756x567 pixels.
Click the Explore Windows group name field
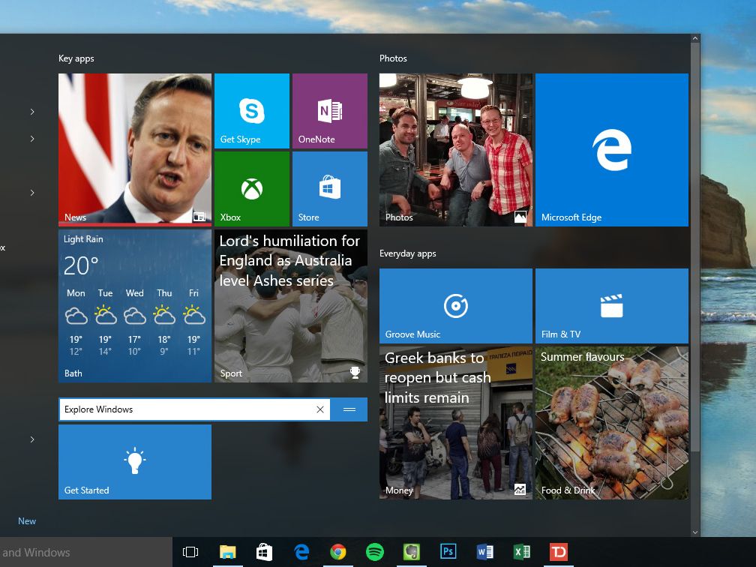point(194,409)
